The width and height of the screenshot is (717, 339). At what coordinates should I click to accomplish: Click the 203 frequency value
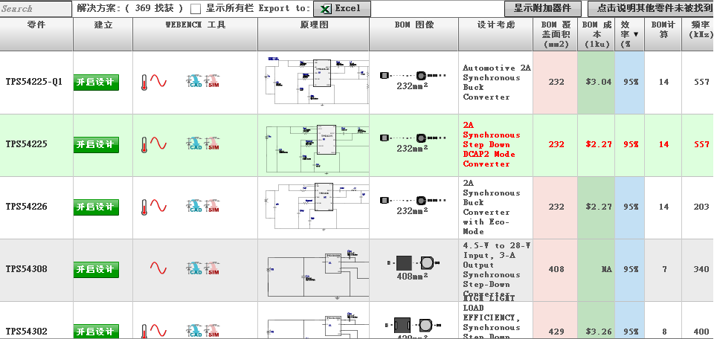[x=701, y=207]
